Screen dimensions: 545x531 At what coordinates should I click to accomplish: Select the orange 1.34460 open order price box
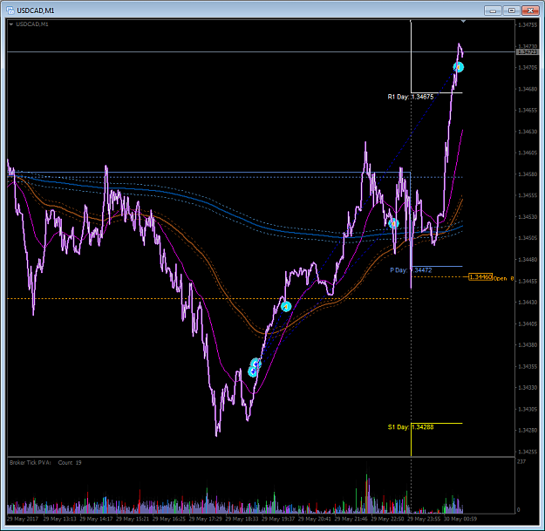coord(480,277)
